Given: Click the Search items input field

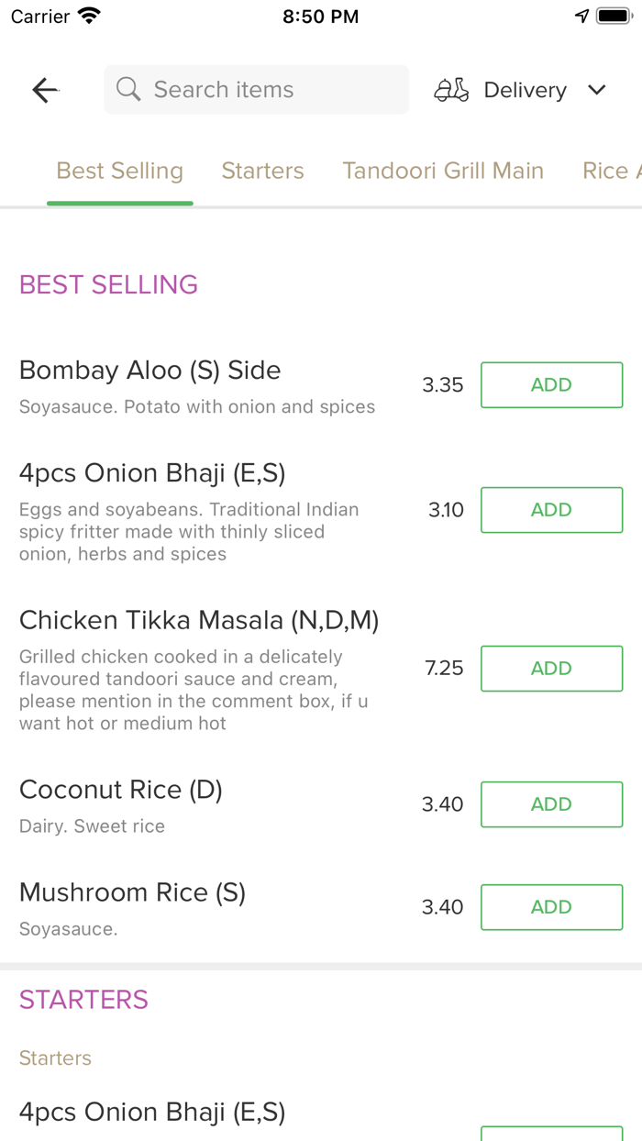Looking at the screenshot, I should click(256, 89).
